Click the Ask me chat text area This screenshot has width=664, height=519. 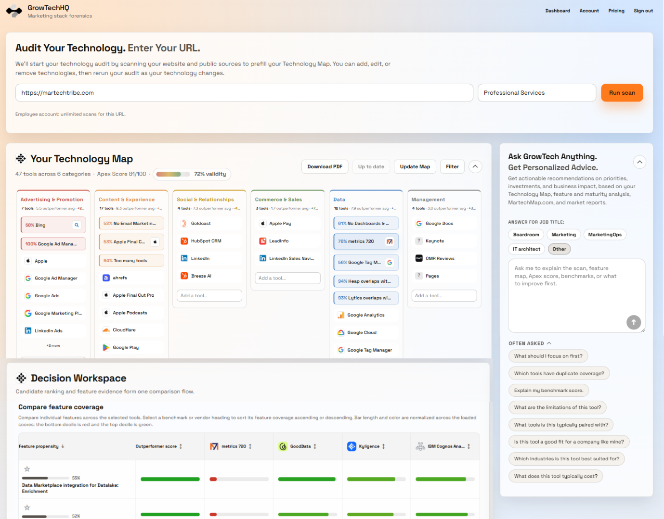(x=576, y=296)
